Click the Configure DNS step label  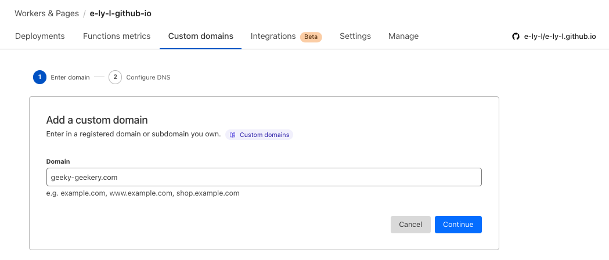pos(148,77)
